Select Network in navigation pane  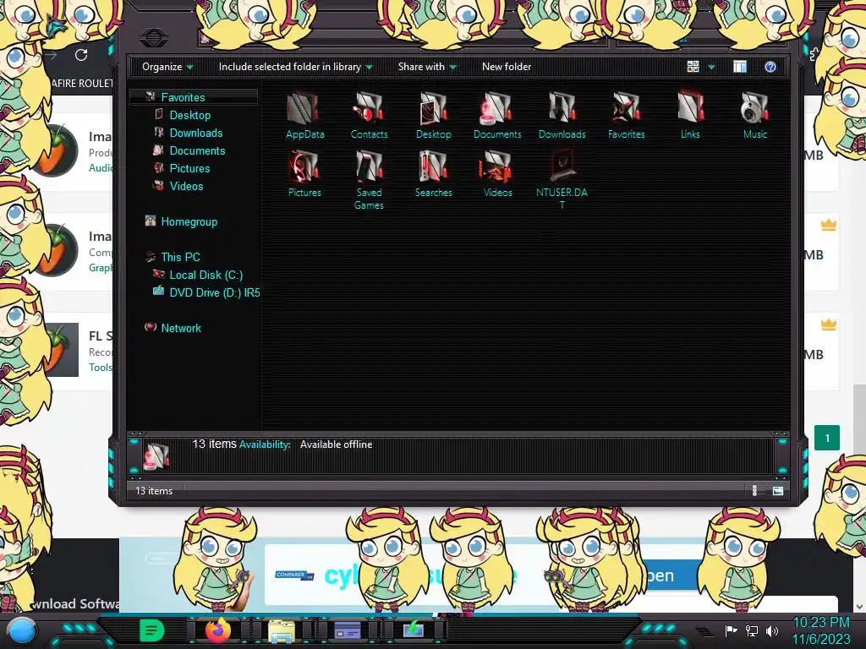coord(181,328)
